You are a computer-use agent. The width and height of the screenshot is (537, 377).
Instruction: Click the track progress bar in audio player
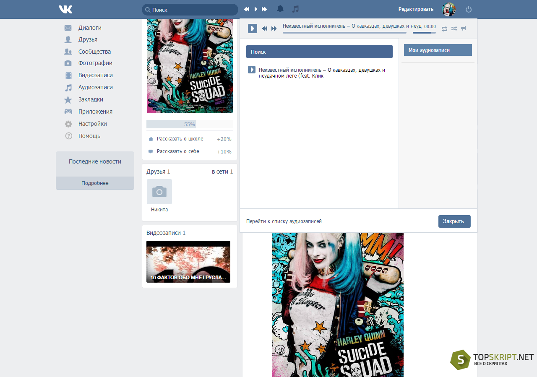click(344, 33)
